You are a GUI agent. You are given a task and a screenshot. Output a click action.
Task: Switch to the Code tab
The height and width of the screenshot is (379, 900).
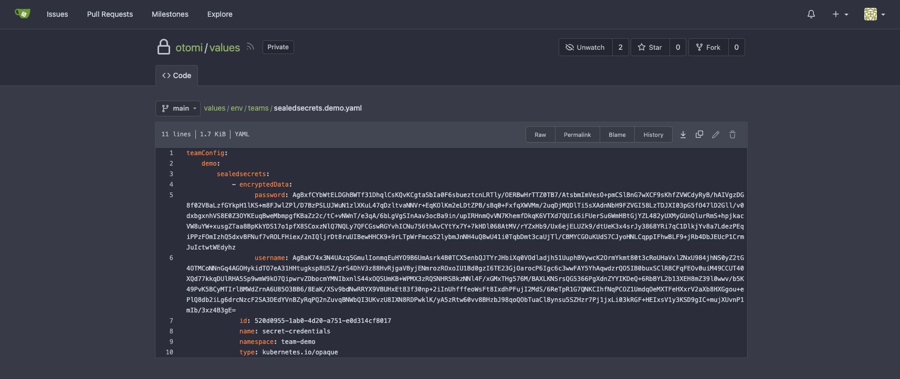pyautogui.click(x=176, y=75)
